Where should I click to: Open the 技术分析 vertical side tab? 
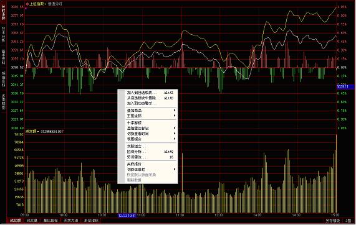click(3, 35)
